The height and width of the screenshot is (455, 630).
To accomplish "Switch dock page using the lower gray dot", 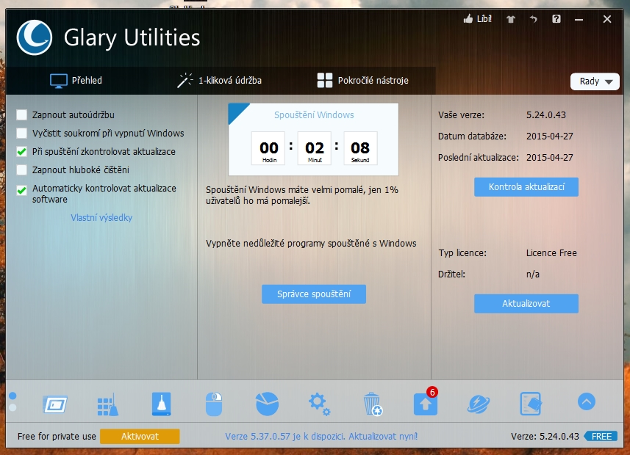I will coord(12,407).
